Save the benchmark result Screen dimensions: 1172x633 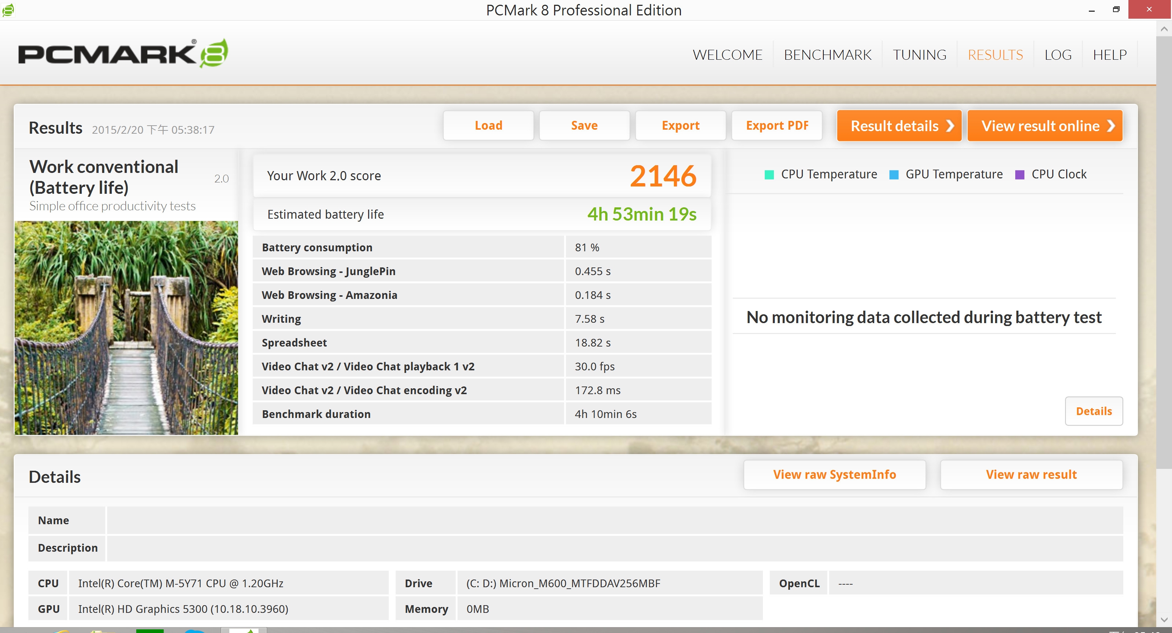[585, 126]
